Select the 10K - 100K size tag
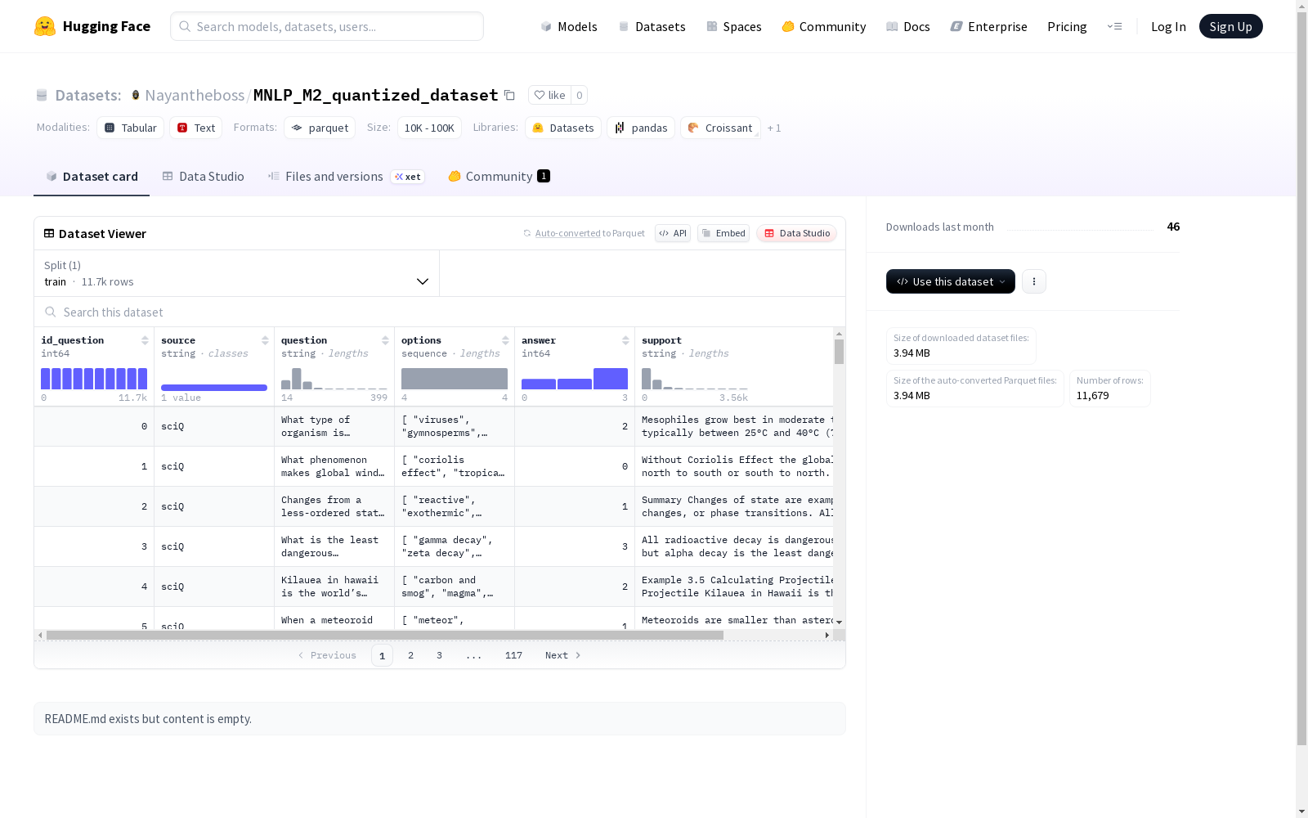Image resolution: width=1308 pixels, height=818 pixels. click(x=429, y=128)
